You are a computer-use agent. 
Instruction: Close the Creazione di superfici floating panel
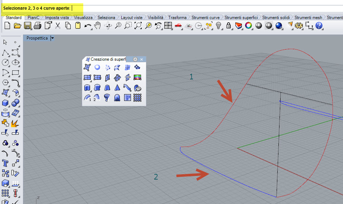point(142,59)
